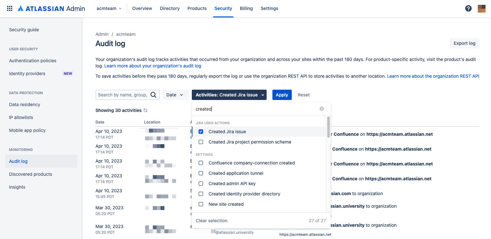Screen dimensions: 491x239
Task: Refresh the activities list icon
Action: [145, 110]
